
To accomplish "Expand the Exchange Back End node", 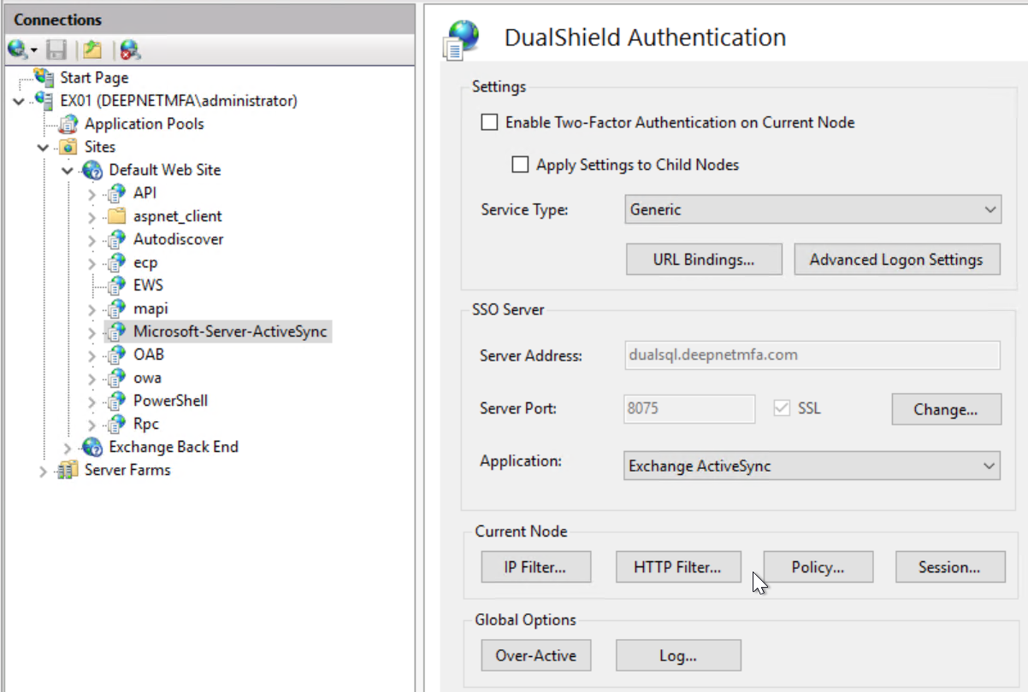I will point(68,448).
